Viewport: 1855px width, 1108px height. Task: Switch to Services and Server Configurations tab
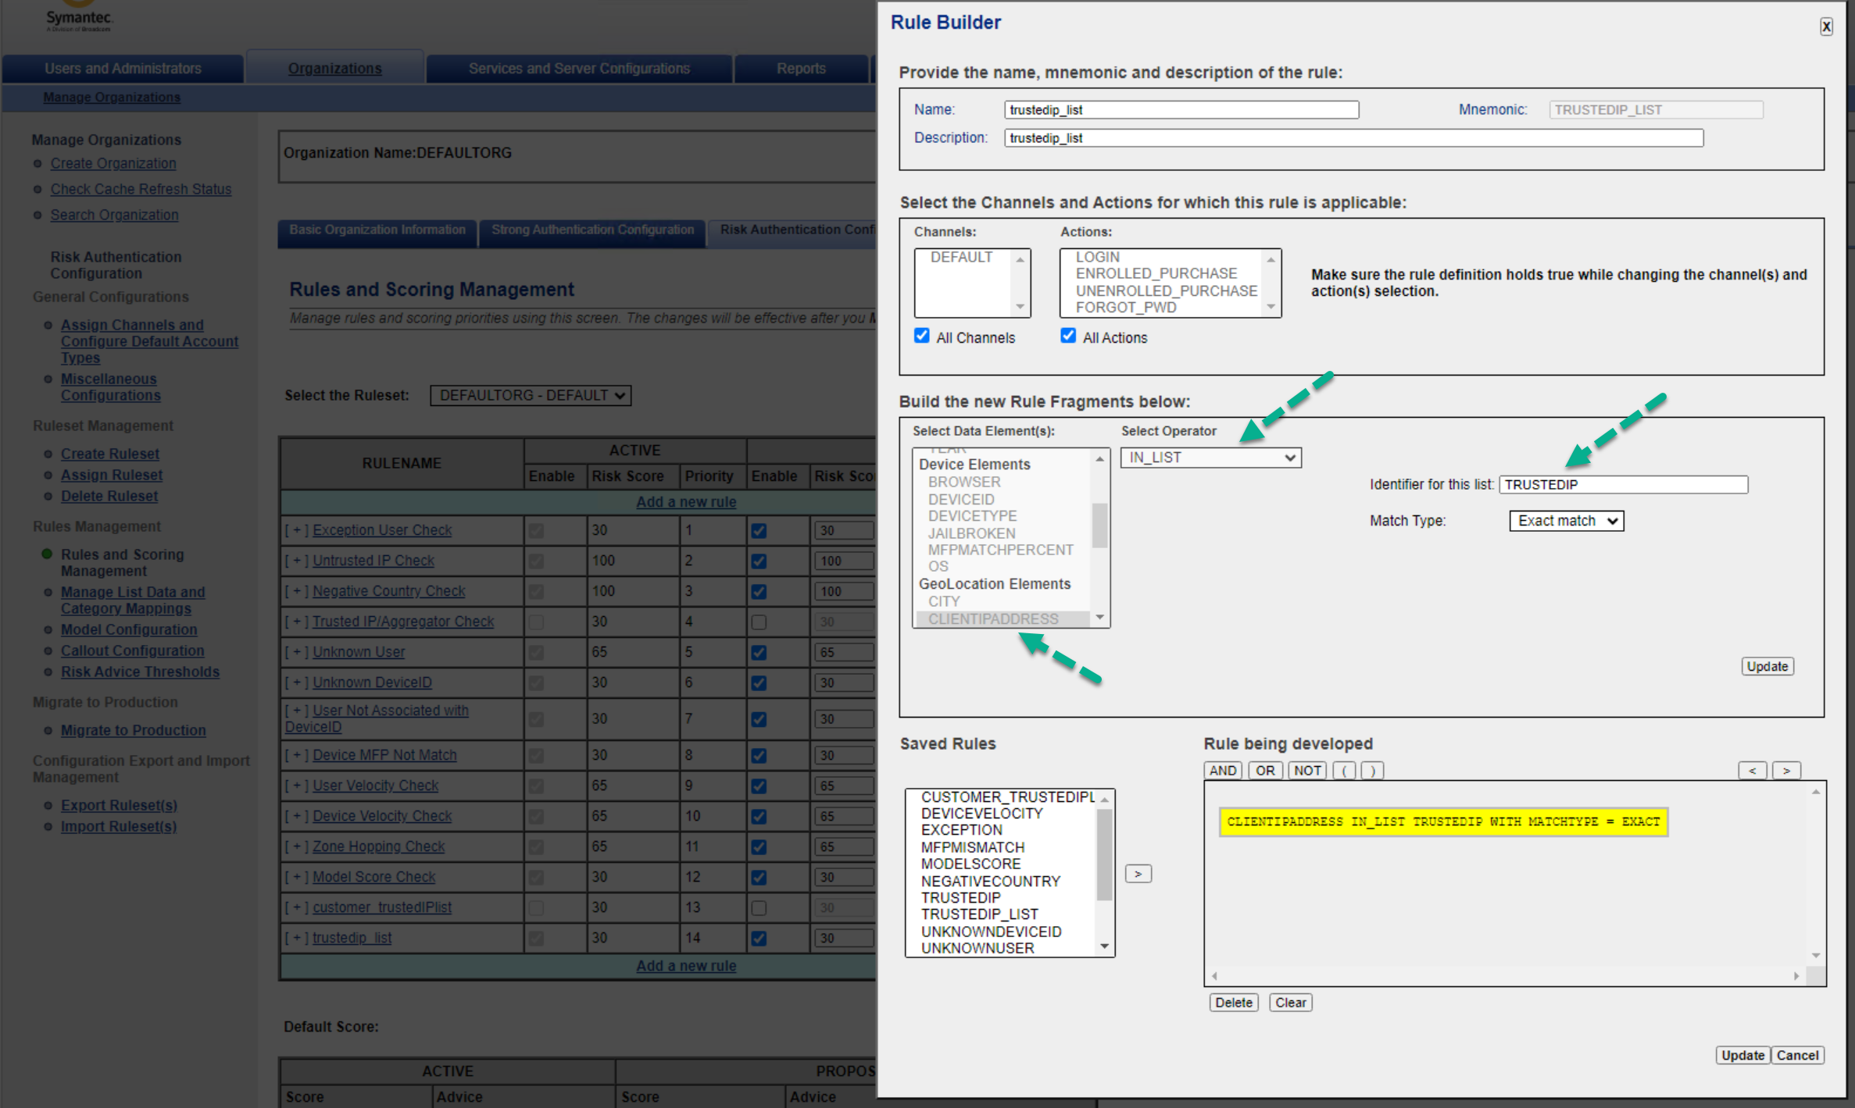(x=579, y=69)
